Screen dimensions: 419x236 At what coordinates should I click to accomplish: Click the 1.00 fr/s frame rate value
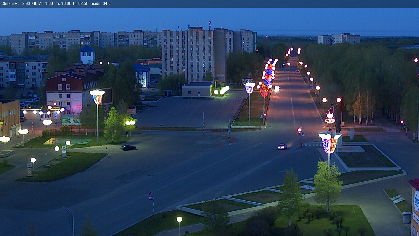(52, 4)
